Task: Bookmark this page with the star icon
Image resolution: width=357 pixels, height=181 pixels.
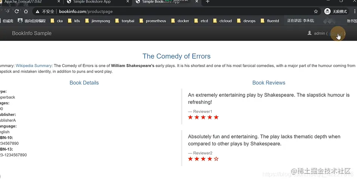Action: pos(316,11)
